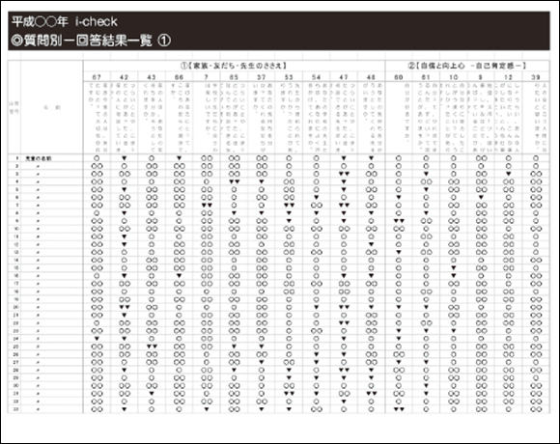Click the double triangle in row 20, column 42
This screenshot has height=444, width=560.
point(125,307)
